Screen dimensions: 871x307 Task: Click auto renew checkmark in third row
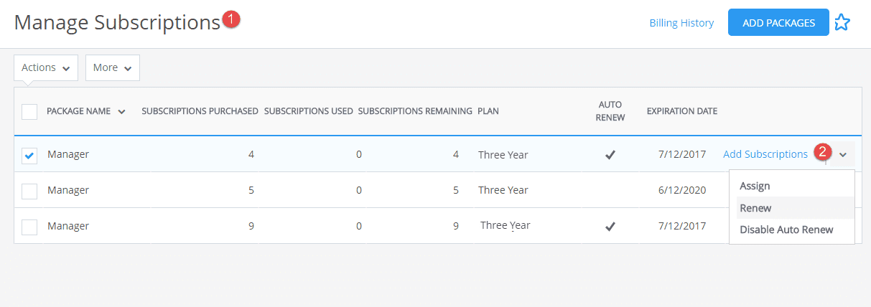coord(610,226)
